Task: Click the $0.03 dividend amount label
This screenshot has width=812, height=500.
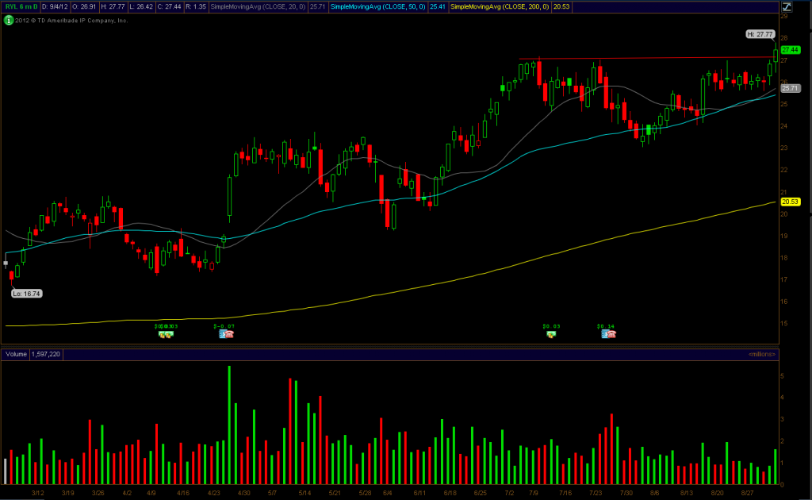Action: point(552,326)
